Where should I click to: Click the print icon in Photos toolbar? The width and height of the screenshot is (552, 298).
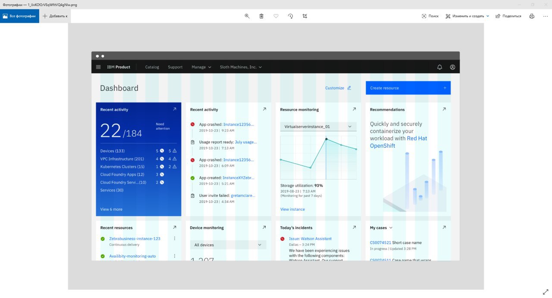[x=532, y=16]
